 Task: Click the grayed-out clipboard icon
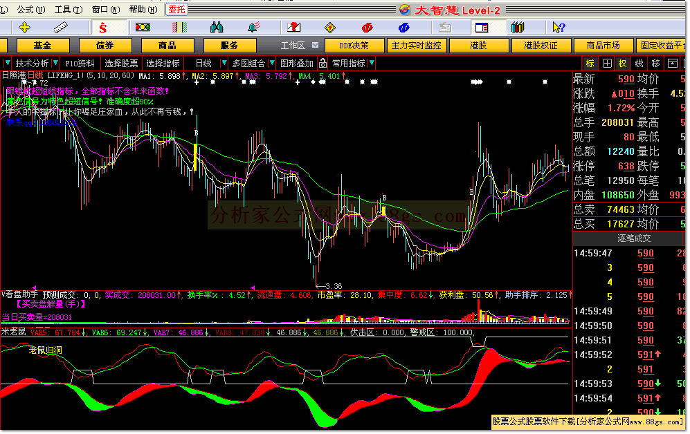[445, 28]
